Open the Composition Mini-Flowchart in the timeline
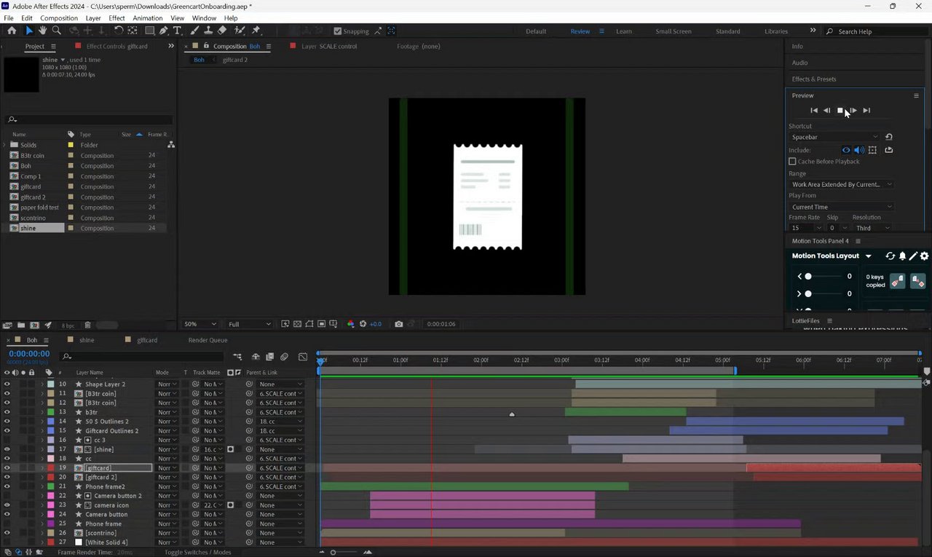 coord(237,357)
